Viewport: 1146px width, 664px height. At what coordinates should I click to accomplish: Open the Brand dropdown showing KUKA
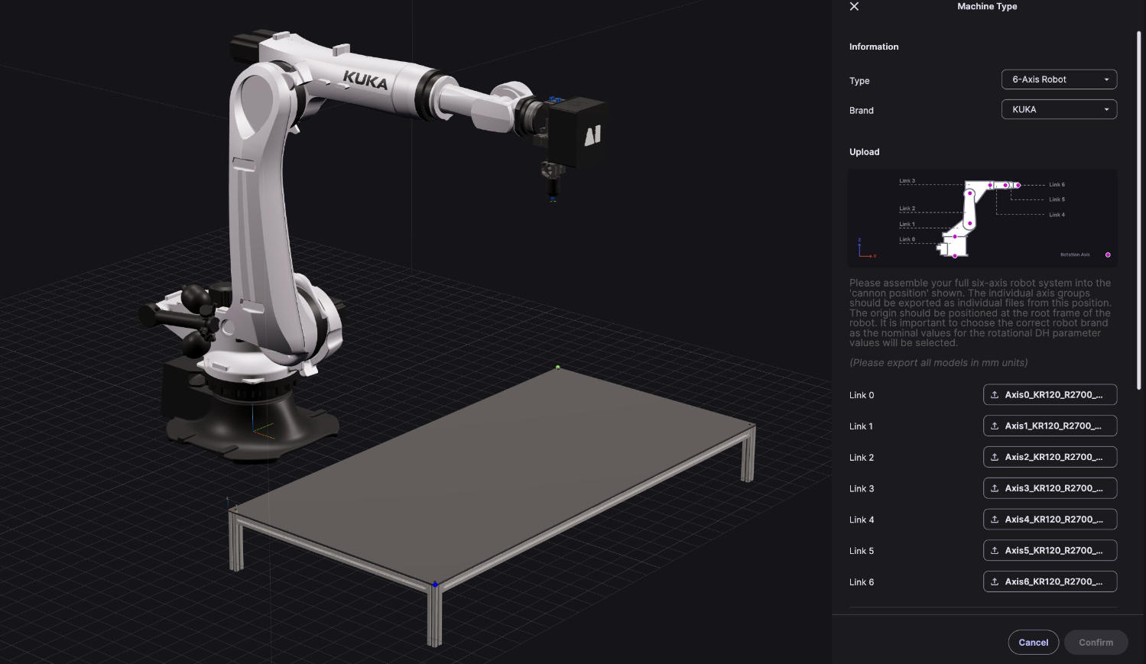(x=1059, y=109)
